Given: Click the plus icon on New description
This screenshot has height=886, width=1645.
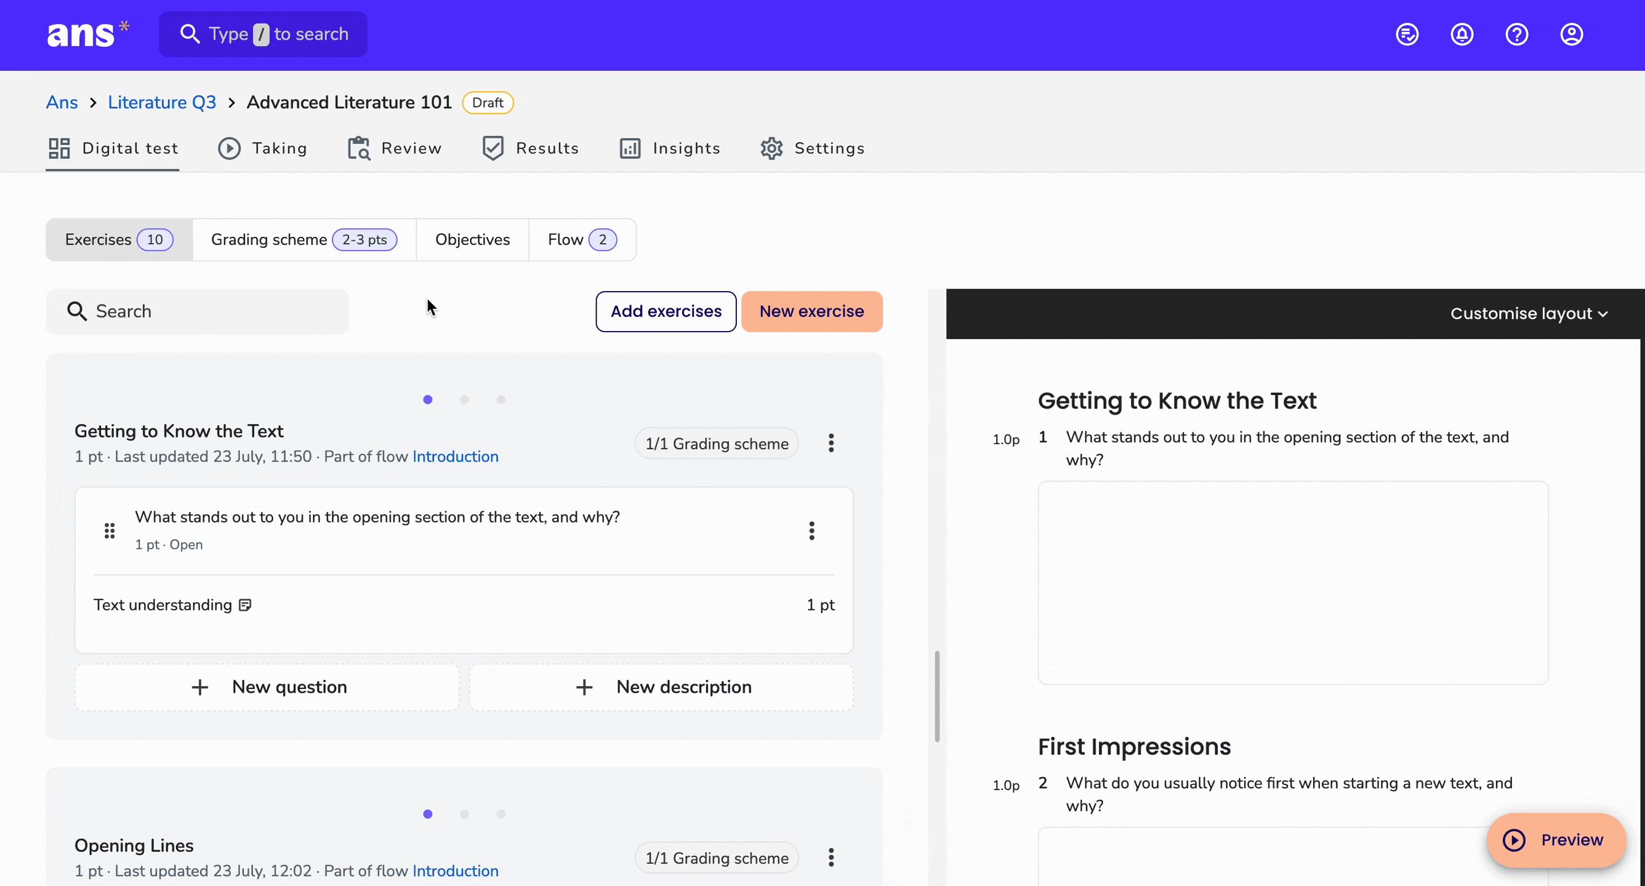Looking at the screenshot, I should point(584,687).
